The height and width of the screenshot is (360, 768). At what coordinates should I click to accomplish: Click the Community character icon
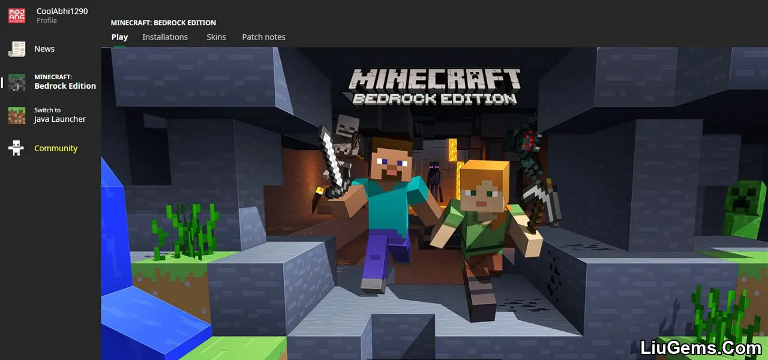pos(17,148)
